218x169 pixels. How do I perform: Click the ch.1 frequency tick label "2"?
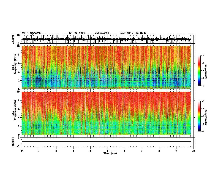tap(19, 80)
